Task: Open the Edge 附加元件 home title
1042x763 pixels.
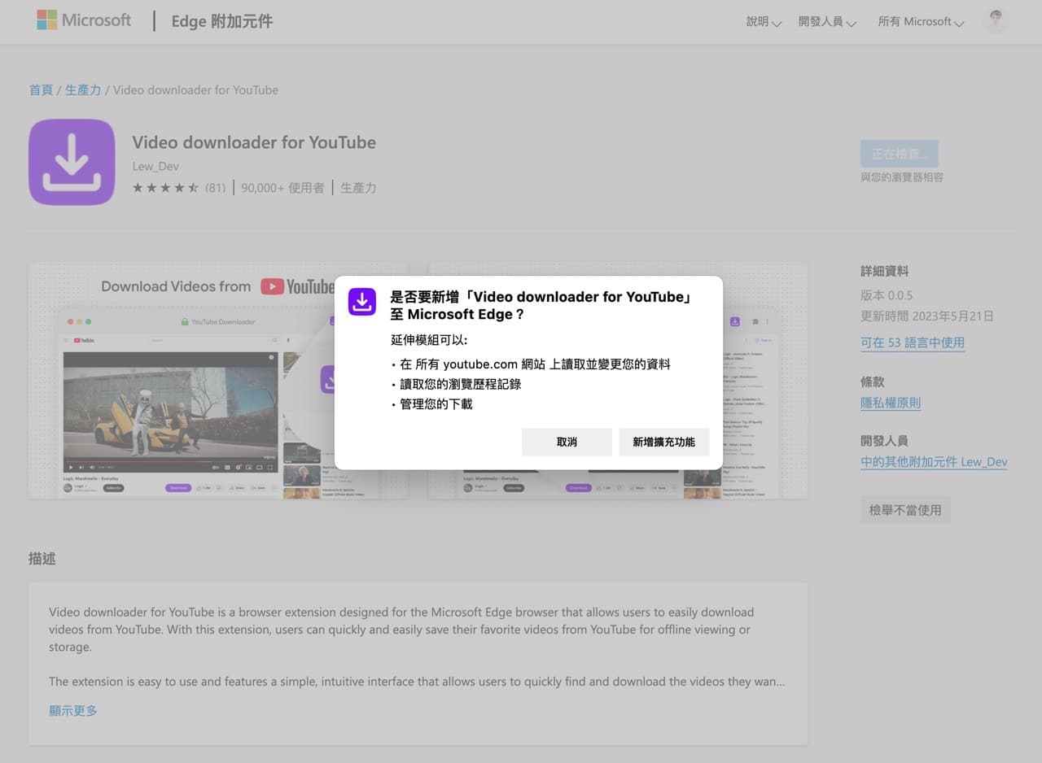Action: pos(222,21)
